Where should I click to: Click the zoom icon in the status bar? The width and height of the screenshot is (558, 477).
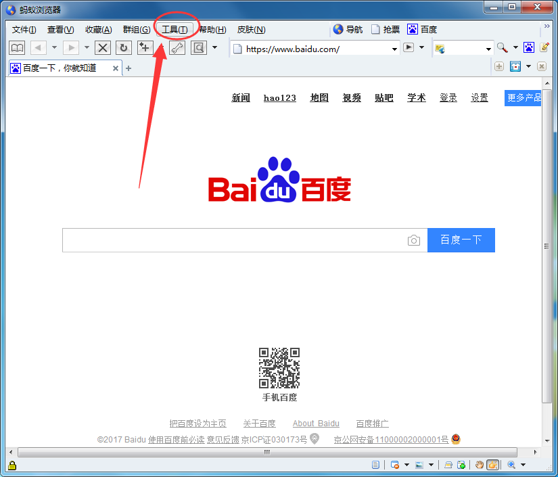click(x=511, y=465)
